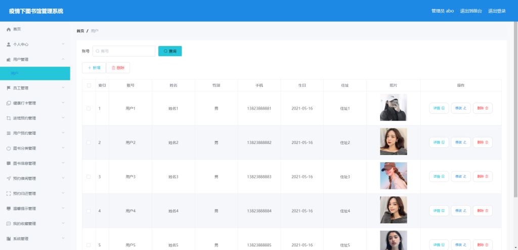Viewport: 518px width, 250px height.
Task: Check the checkbox for 用户1 row
Action: pos(89,109)
